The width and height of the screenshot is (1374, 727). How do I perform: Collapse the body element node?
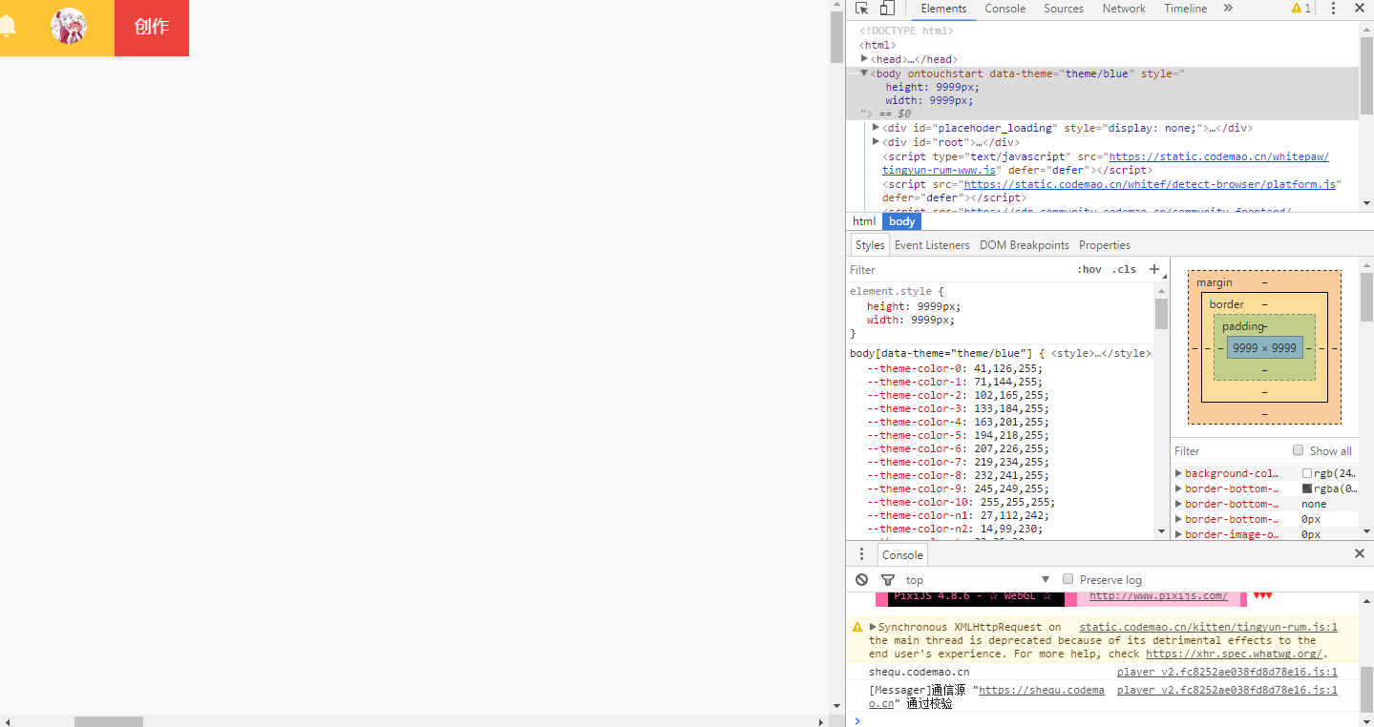tap(864, 73)
